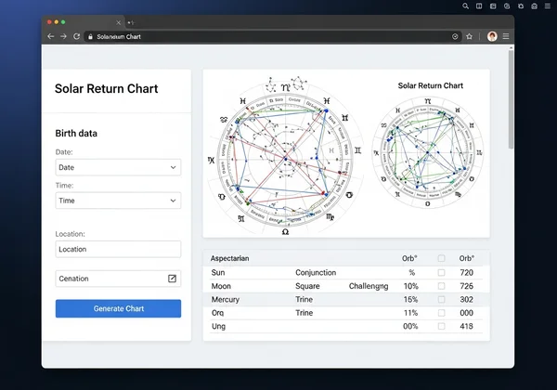Expand the Date dropdown
This screenshot has width=557, height=390.
118,168
